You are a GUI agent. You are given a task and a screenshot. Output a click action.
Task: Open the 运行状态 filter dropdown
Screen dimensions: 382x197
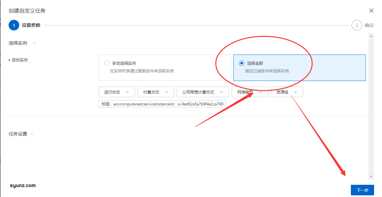117,92
